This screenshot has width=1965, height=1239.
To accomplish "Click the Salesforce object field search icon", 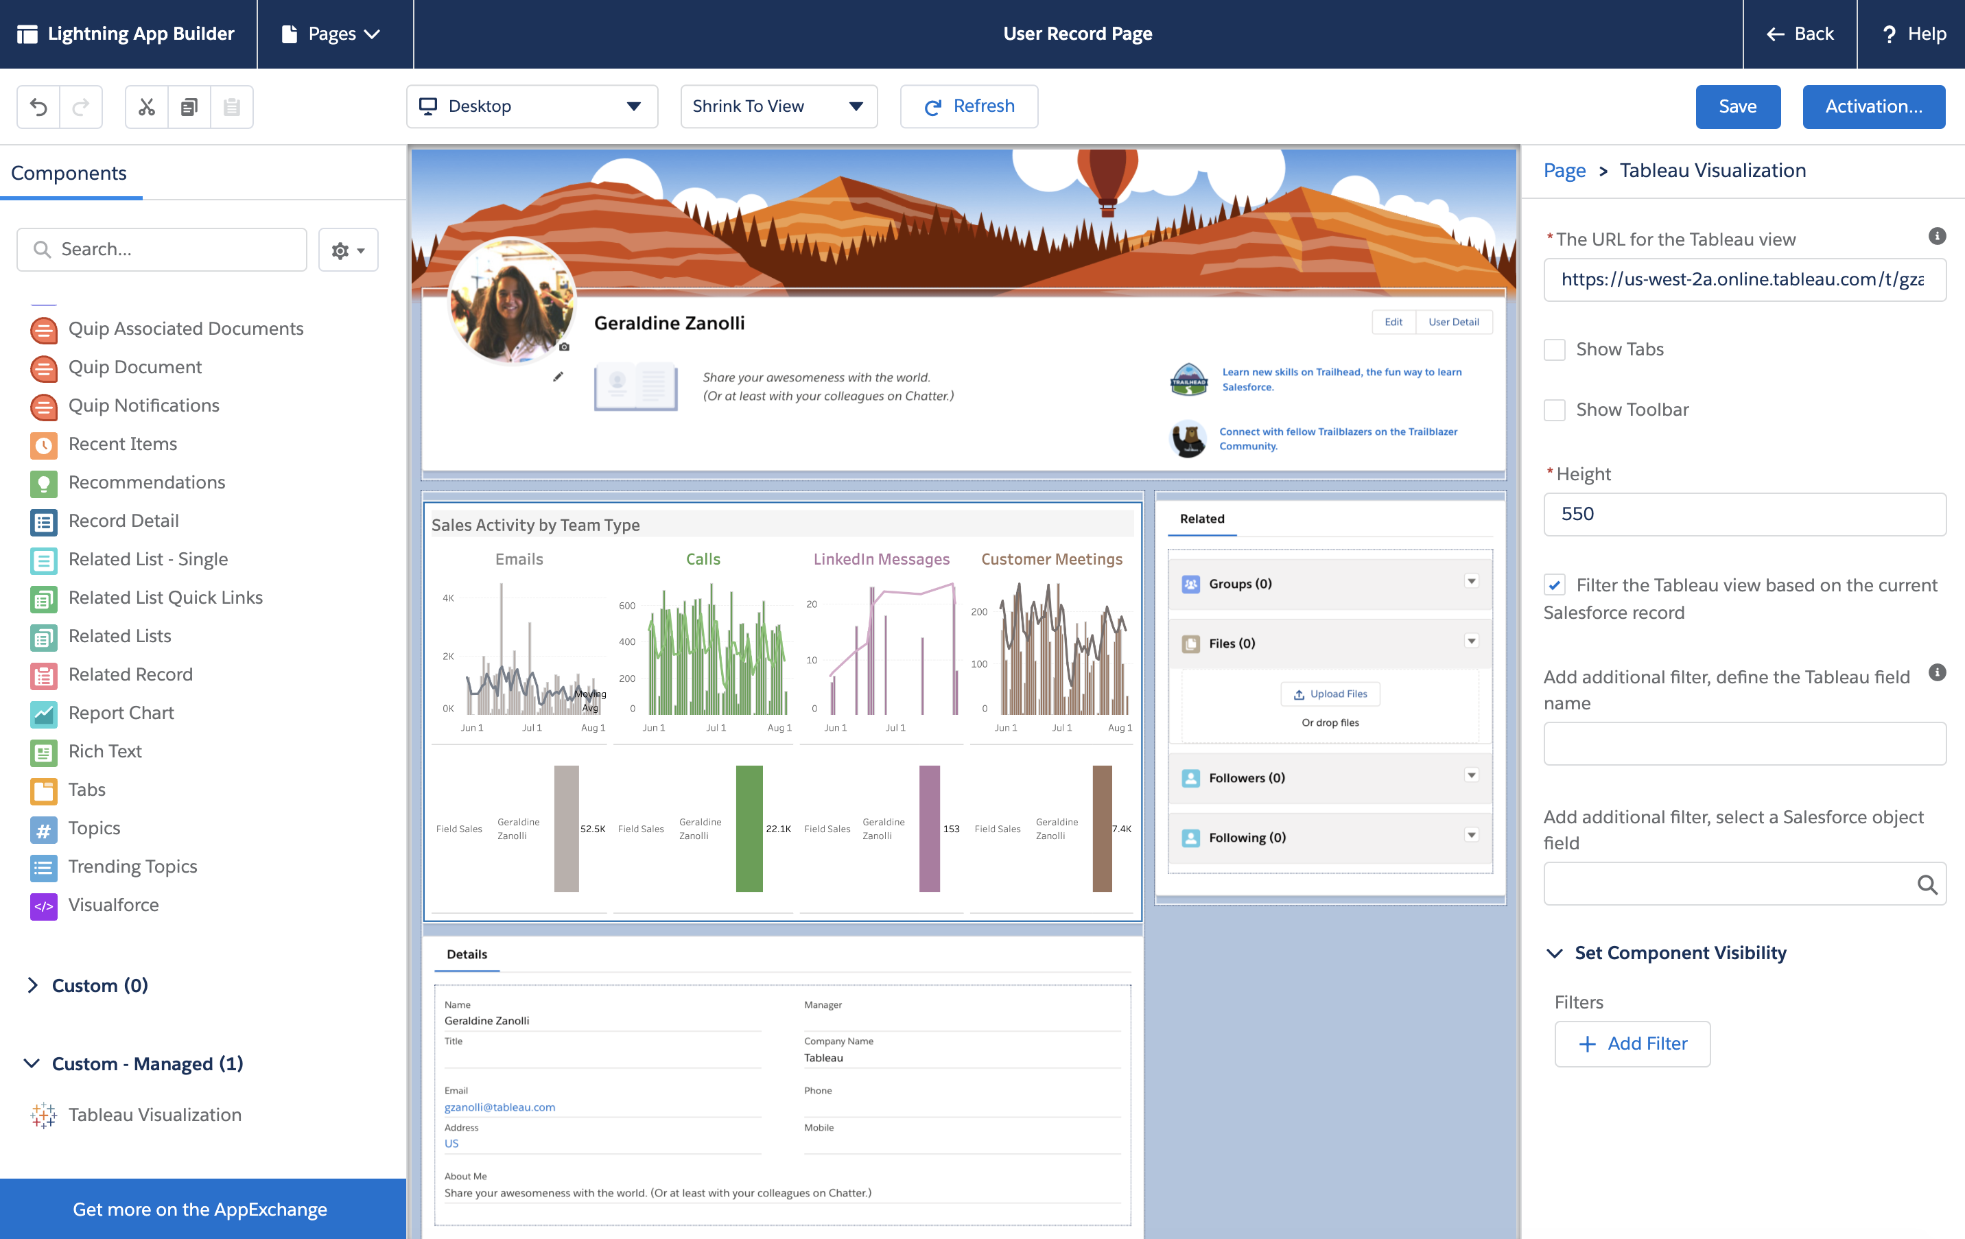I will click(1927, 885).
